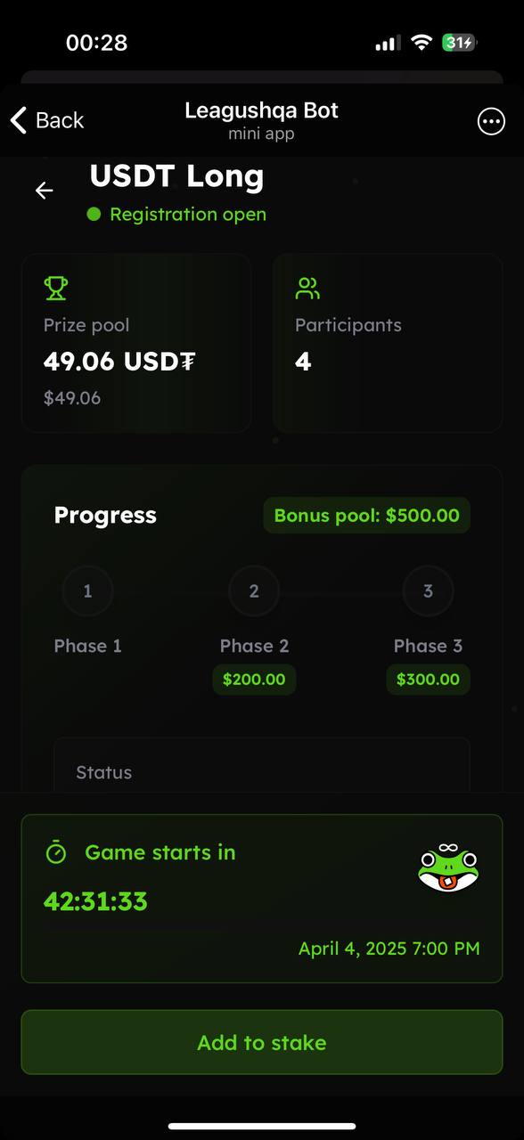Open the three-dot options menu
524x1140 pixels.
pos(491,121)
